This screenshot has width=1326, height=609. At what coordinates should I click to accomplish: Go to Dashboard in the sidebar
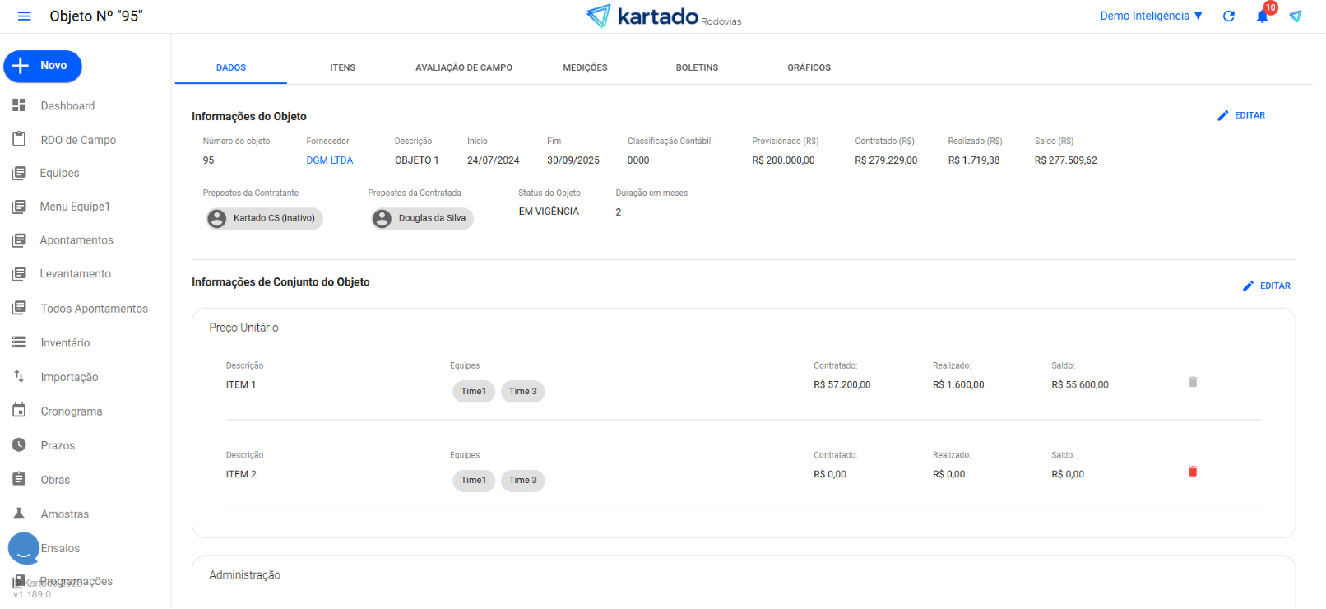(x=67, y=106)
